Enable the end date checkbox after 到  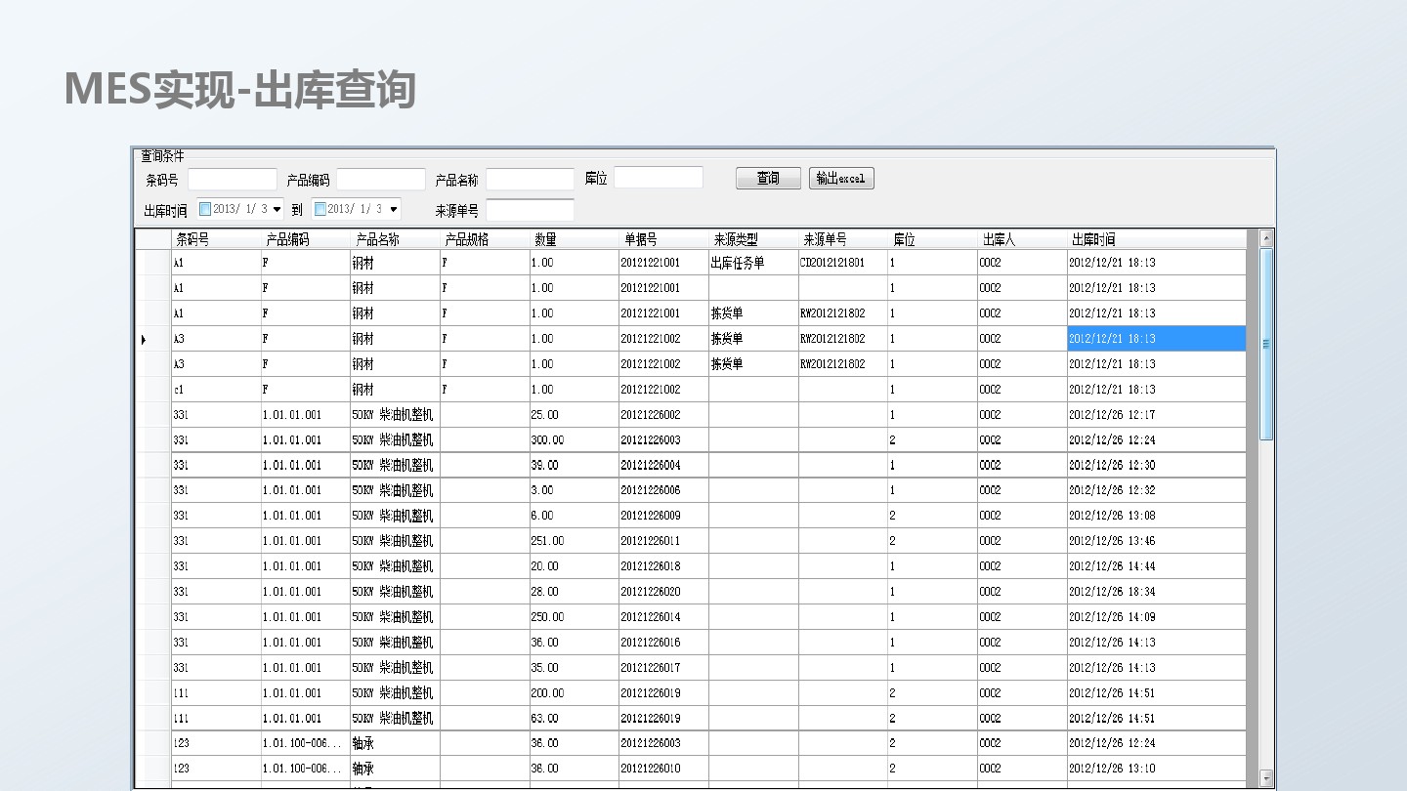(320, 209)
